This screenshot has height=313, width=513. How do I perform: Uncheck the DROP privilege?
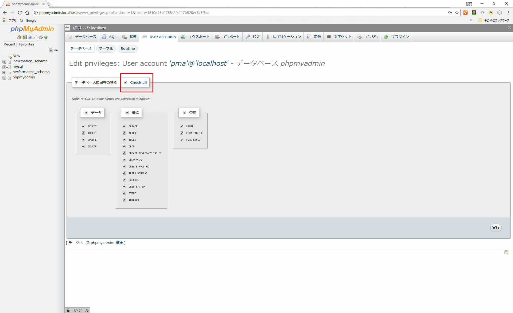click(124, 146)
